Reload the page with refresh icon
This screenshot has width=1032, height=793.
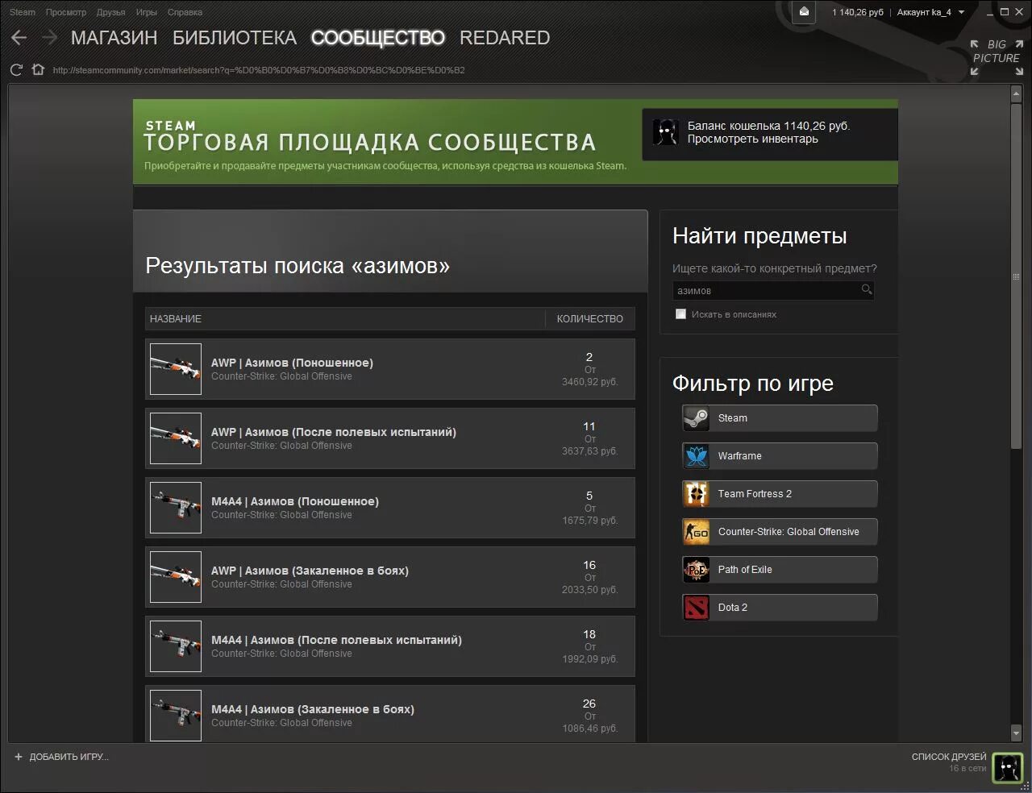[x=16, y=70]
